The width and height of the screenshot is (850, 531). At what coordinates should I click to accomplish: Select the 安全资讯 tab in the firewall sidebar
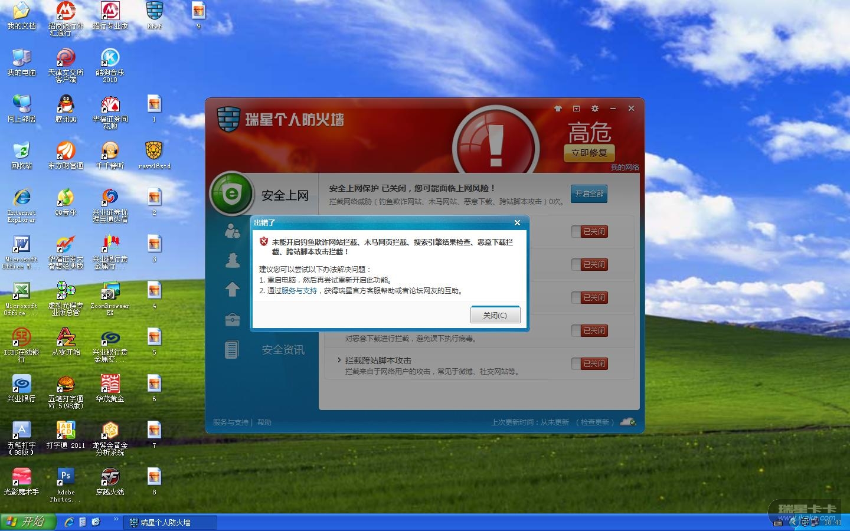pyautogui.click(x=283, y=350)
